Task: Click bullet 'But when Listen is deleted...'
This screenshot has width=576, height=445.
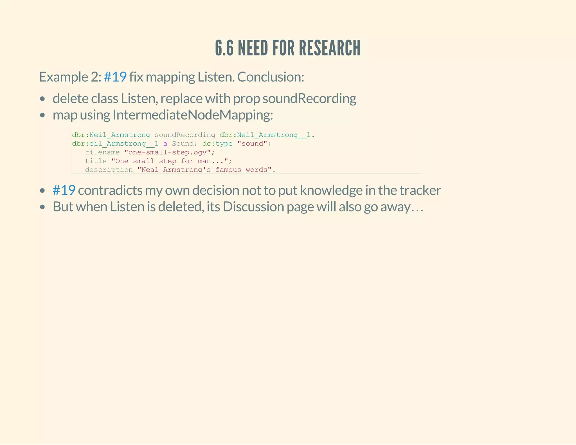Action: point(238,207)
